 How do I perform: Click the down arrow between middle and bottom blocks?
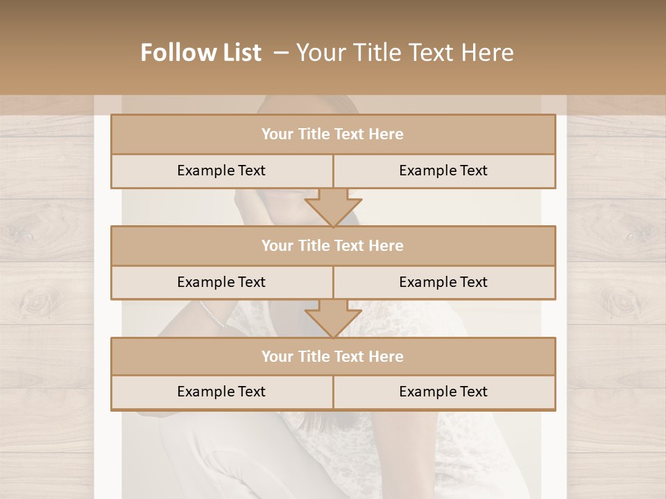(x=333, y=318)
